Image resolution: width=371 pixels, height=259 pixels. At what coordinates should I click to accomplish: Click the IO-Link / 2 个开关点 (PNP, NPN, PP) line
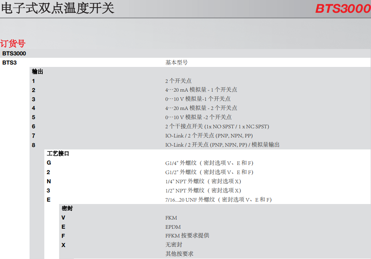point(209,135)
